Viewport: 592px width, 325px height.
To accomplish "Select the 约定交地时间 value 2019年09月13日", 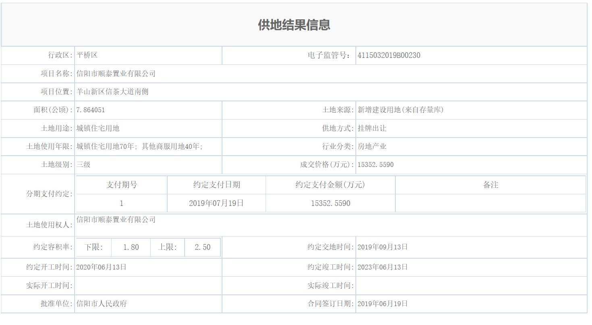I will [x=383, y=247].
